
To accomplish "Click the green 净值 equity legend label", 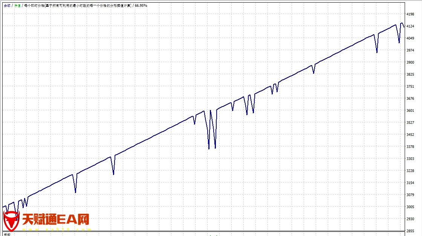I will [x=17, y=6].
